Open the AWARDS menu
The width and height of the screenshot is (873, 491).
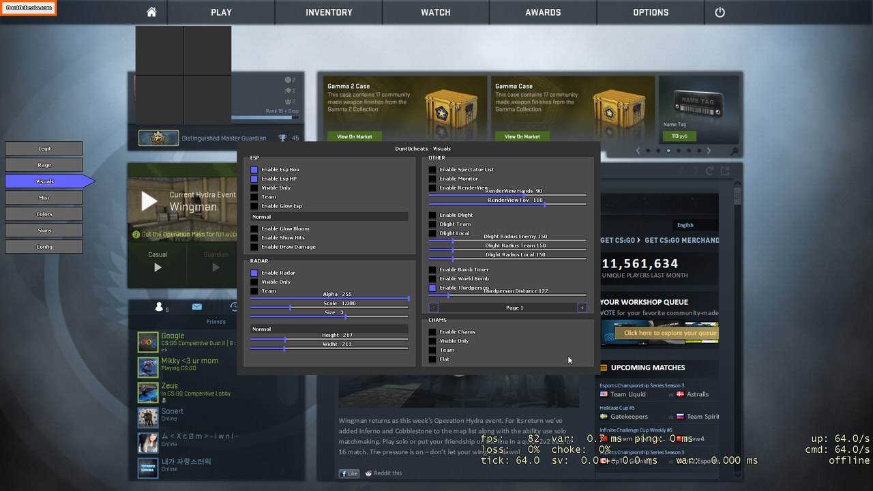543,12
